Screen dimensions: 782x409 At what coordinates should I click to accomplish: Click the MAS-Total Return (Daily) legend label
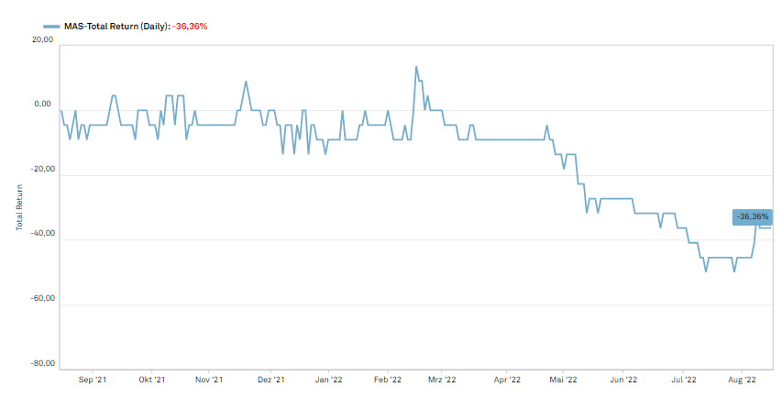tap(116, 27)
